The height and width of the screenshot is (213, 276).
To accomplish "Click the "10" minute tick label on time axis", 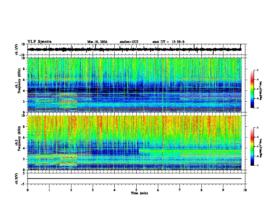I will (x=245, y=190).
